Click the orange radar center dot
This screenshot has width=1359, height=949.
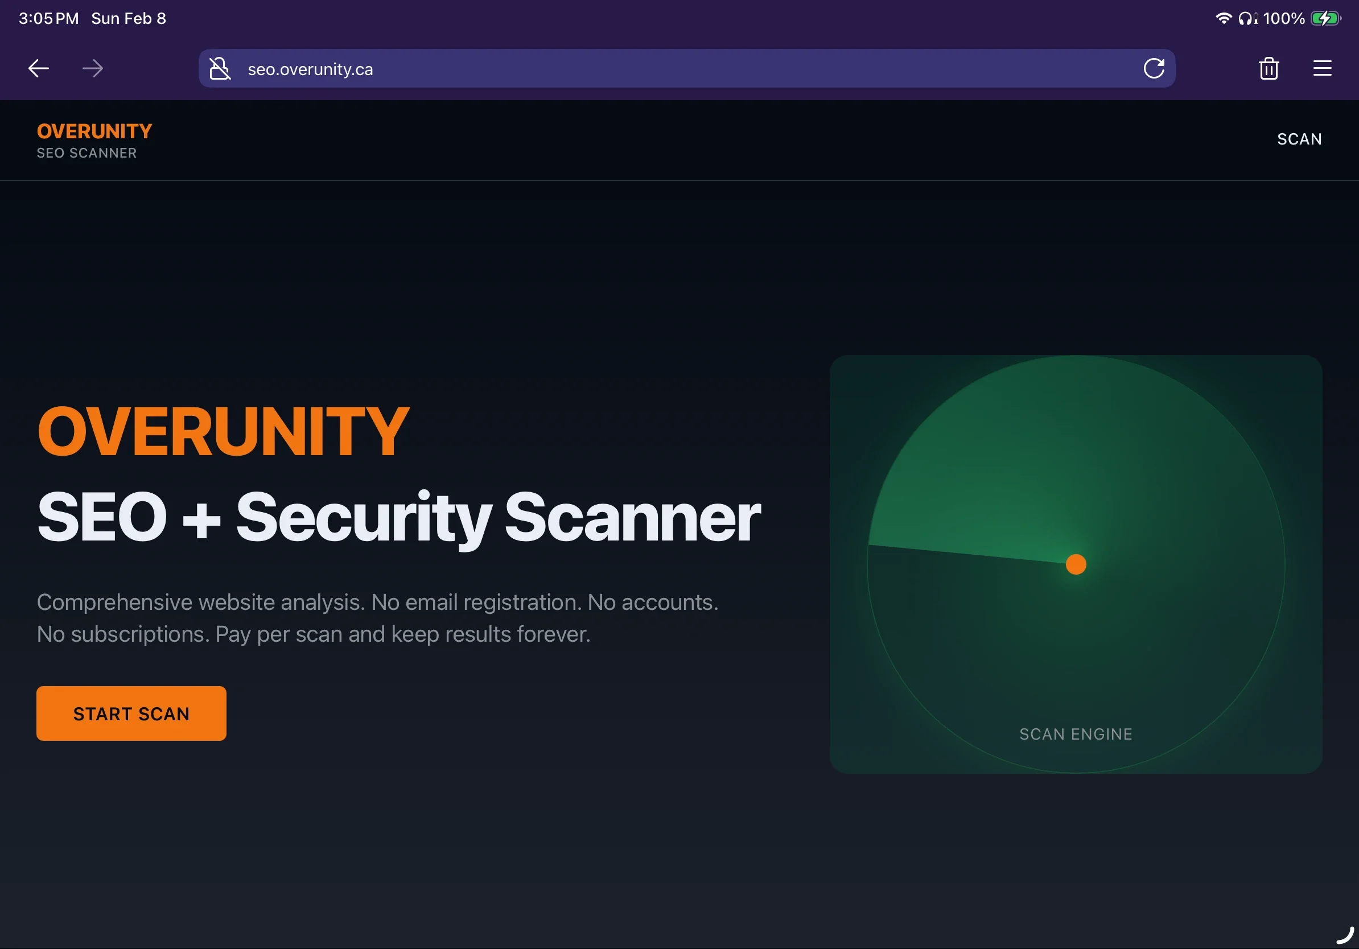coord(1076,564)
